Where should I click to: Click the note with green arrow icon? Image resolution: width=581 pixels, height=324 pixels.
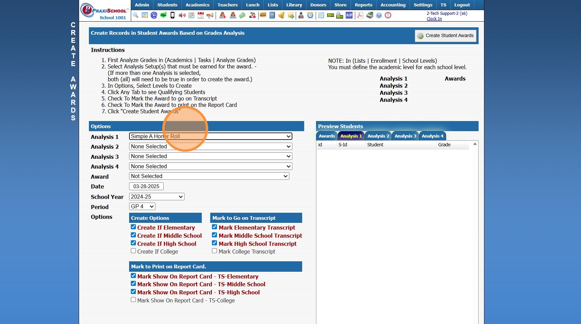(291, 15)
